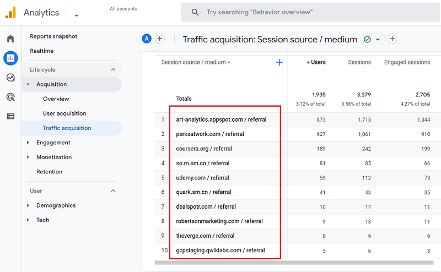441x272 pixels.
Task: Click the Google Analytics logo
Action: point(10,13)
